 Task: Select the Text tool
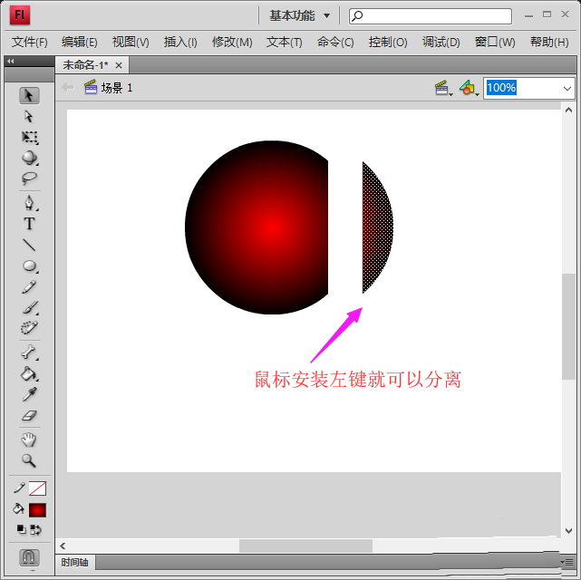coord(29,224)
